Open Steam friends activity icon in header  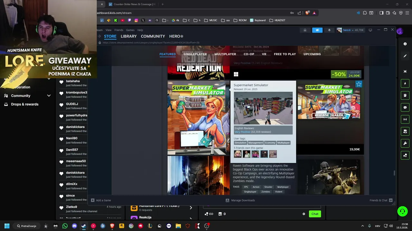click(305, 30)
